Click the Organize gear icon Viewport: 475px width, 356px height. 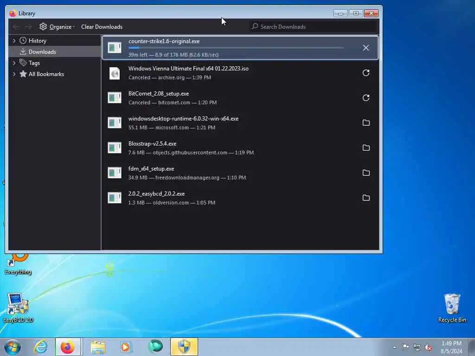pos(43,26)
